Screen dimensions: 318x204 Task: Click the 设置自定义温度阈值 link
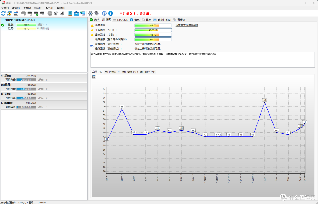tap(187, 25)
